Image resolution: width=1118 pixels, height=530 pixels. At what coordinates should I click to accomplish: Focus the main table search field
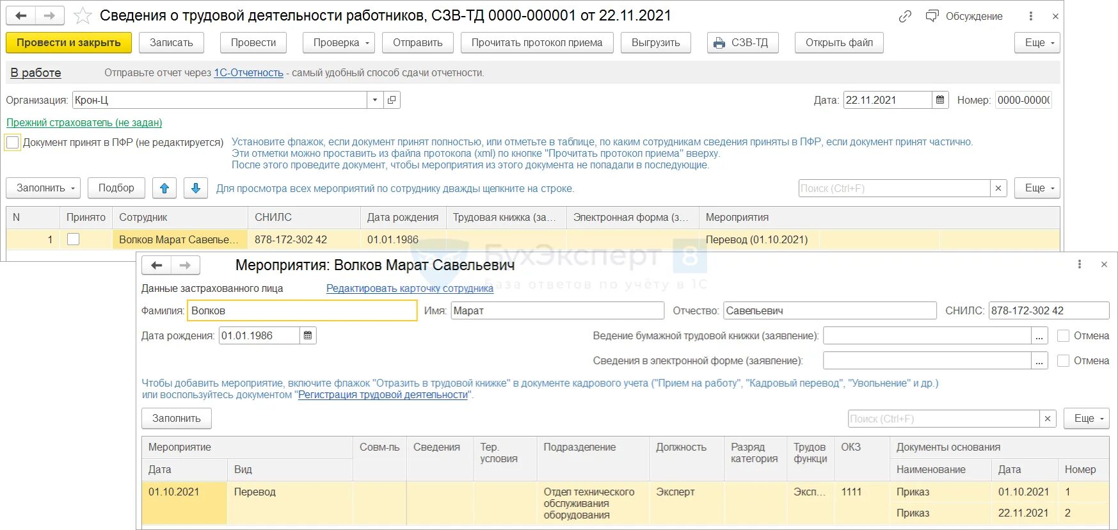click(894, 188)
